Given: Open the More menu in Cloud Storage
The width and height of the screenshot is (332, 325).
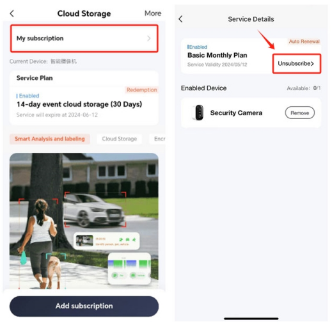Looking at the screenshot, I should coord(153,13).
